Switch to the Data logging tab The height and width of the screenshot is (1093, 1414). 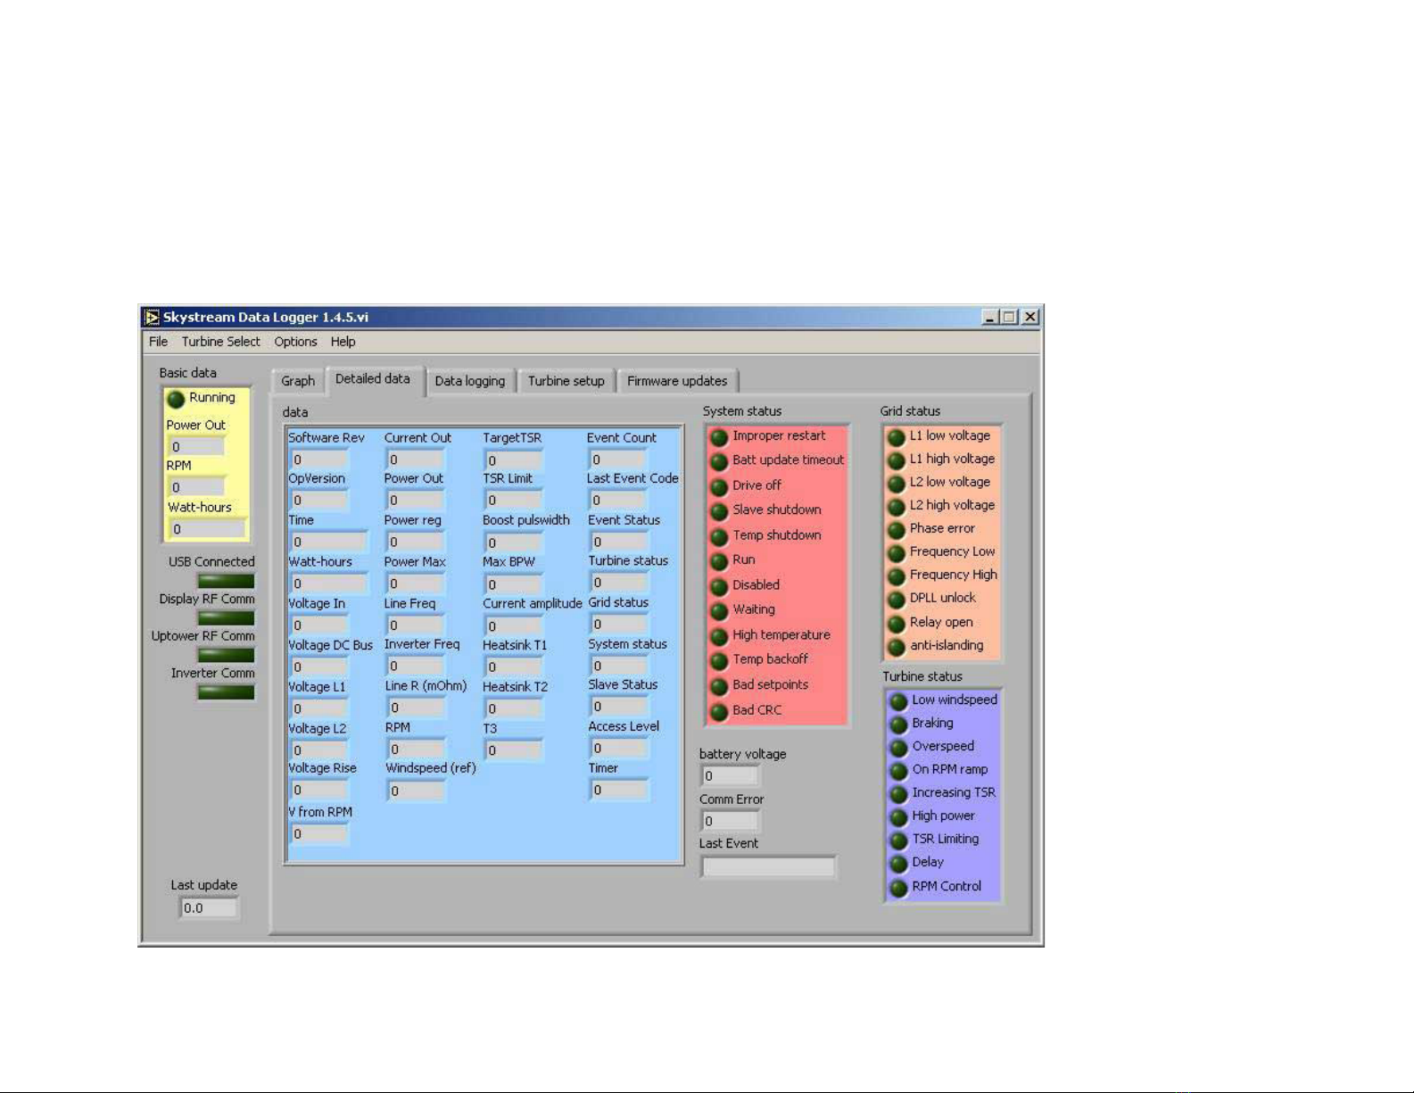(470, 381)
